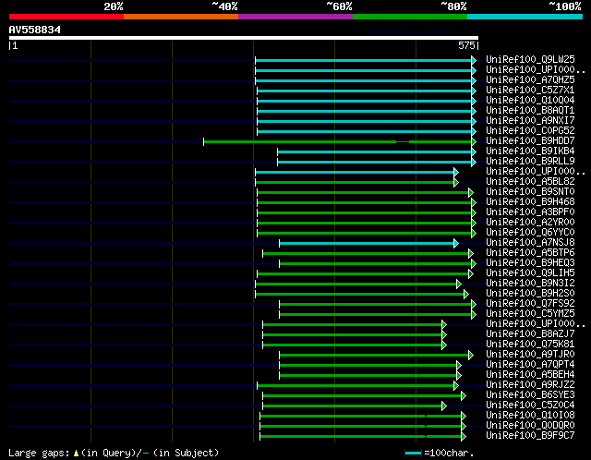Select the UniRef100_B9H468 hit name

(x=530, y=202)
